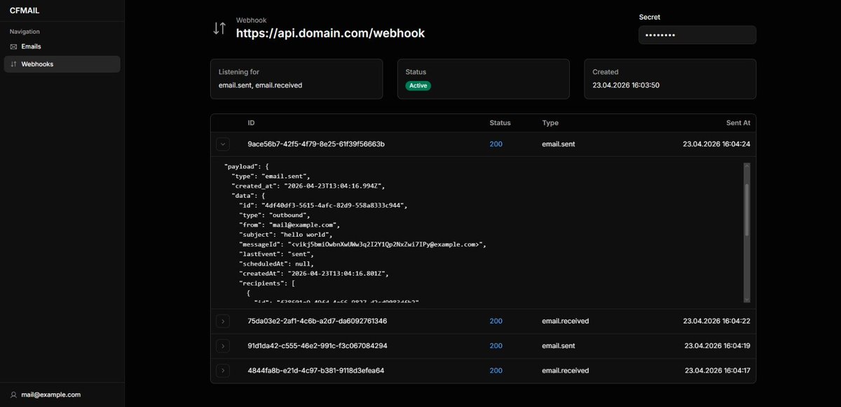This screenshot has height=407, width=841.
Task: Click ID 91d1da42-c555-46e2-991c-f3c067084294
Action: [317, 345]
